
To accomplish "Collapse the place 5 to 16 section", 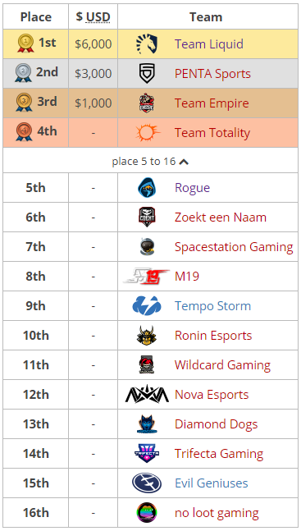I will (x=150, y=162).
